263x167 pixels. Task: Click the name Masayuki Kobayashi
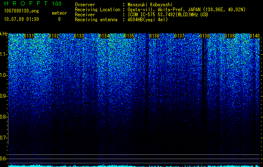pos(150,5)
